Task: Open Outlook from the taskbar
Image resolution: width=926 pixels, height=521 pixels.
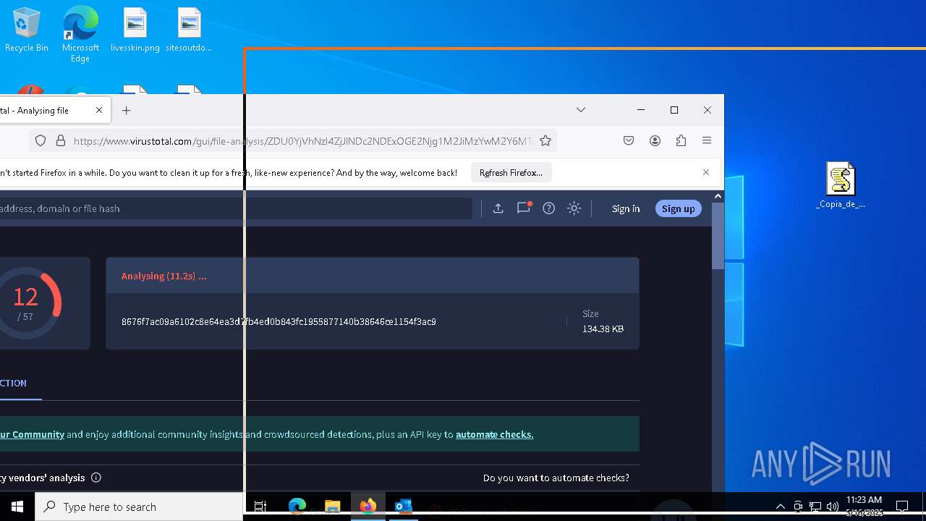Action: tap(403, 507)
